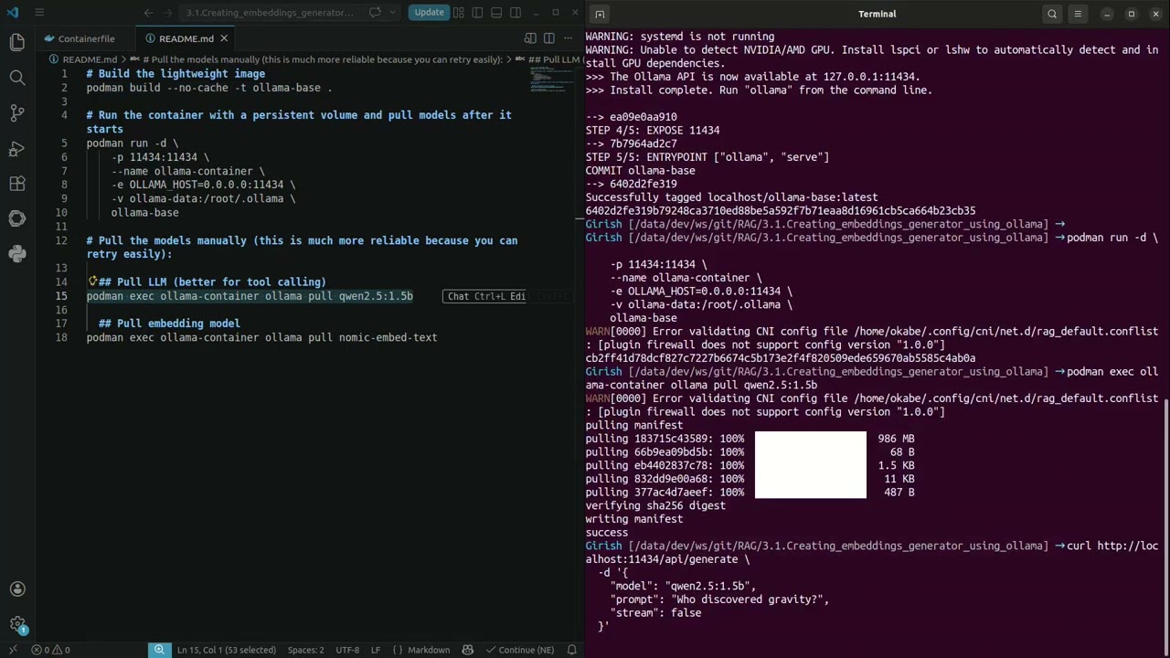Open preview to the side icon

[x=530, y=38]
